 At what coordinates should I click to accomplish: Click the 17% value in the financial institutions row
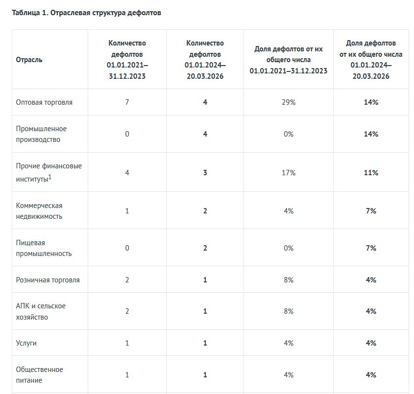click(288, 173)
